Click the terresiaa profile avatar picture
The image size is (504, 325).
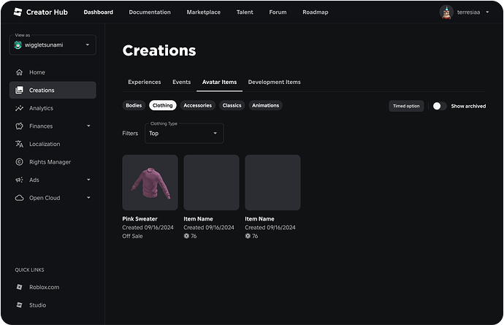446,12
